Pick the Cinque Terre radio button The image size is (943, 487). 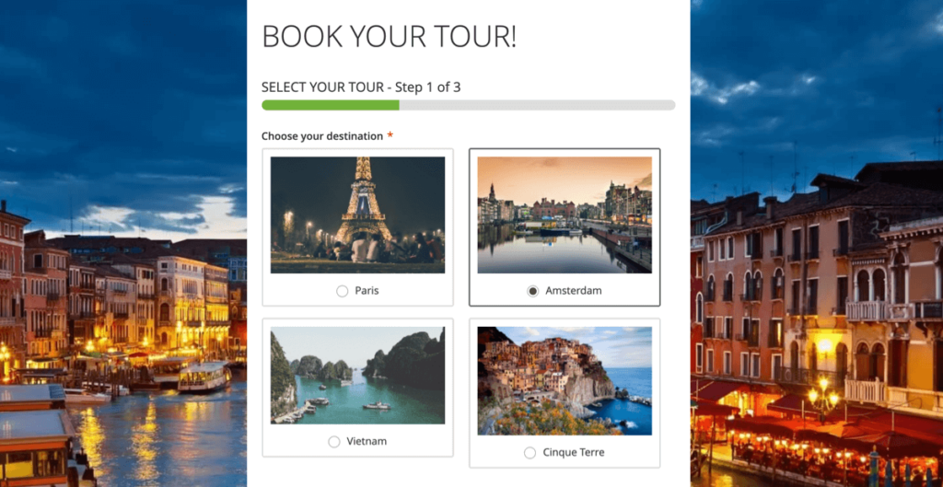point(530,453)
